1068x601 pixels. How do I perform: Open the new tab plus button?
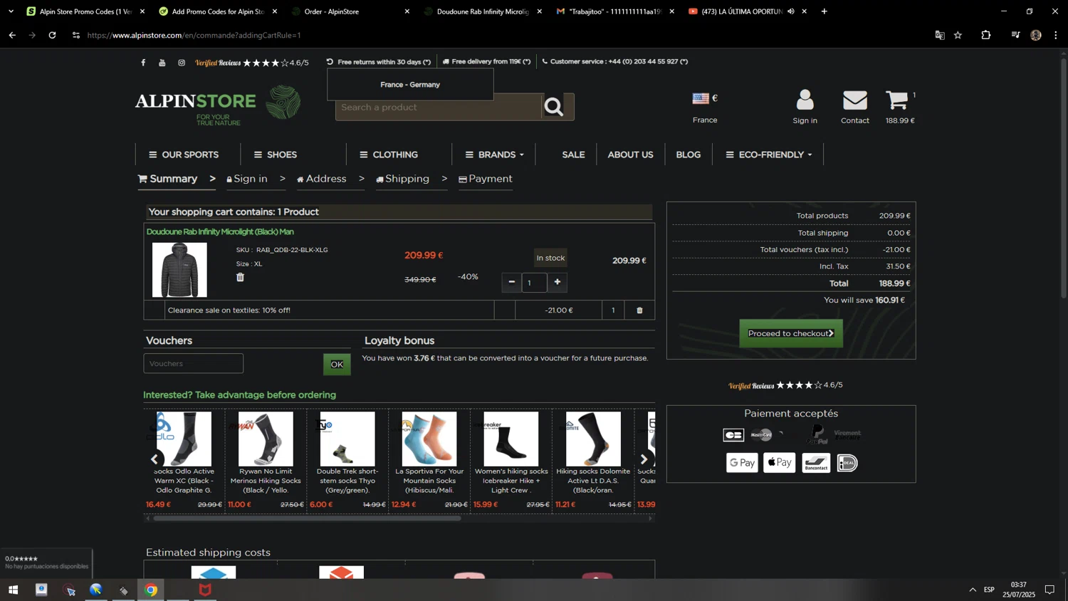pyautogui.click(x=824, y=11)
